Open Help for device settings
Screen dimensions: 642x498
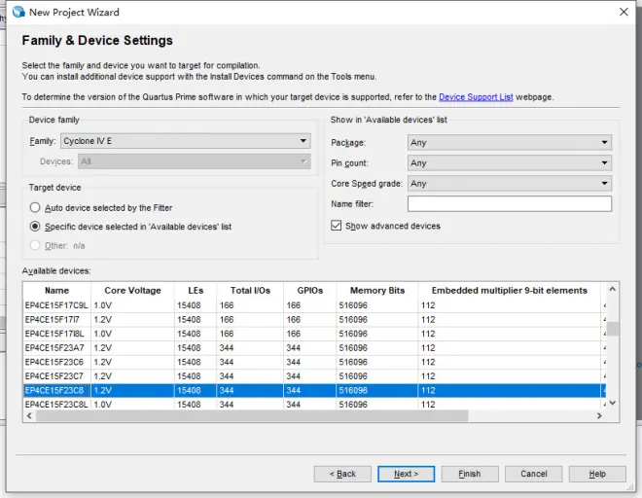597,474
